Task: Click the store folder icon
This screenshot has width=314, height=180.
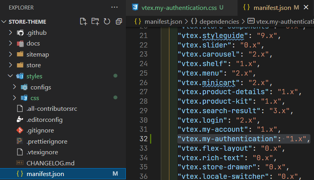Action: (x=20, y=65)
